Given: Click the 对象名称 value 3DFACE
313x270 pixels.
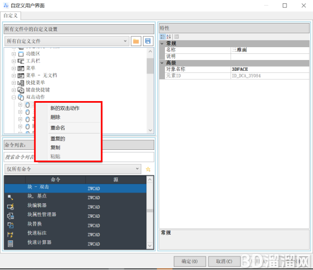Looking at the screenshot, I should [270, 69].
